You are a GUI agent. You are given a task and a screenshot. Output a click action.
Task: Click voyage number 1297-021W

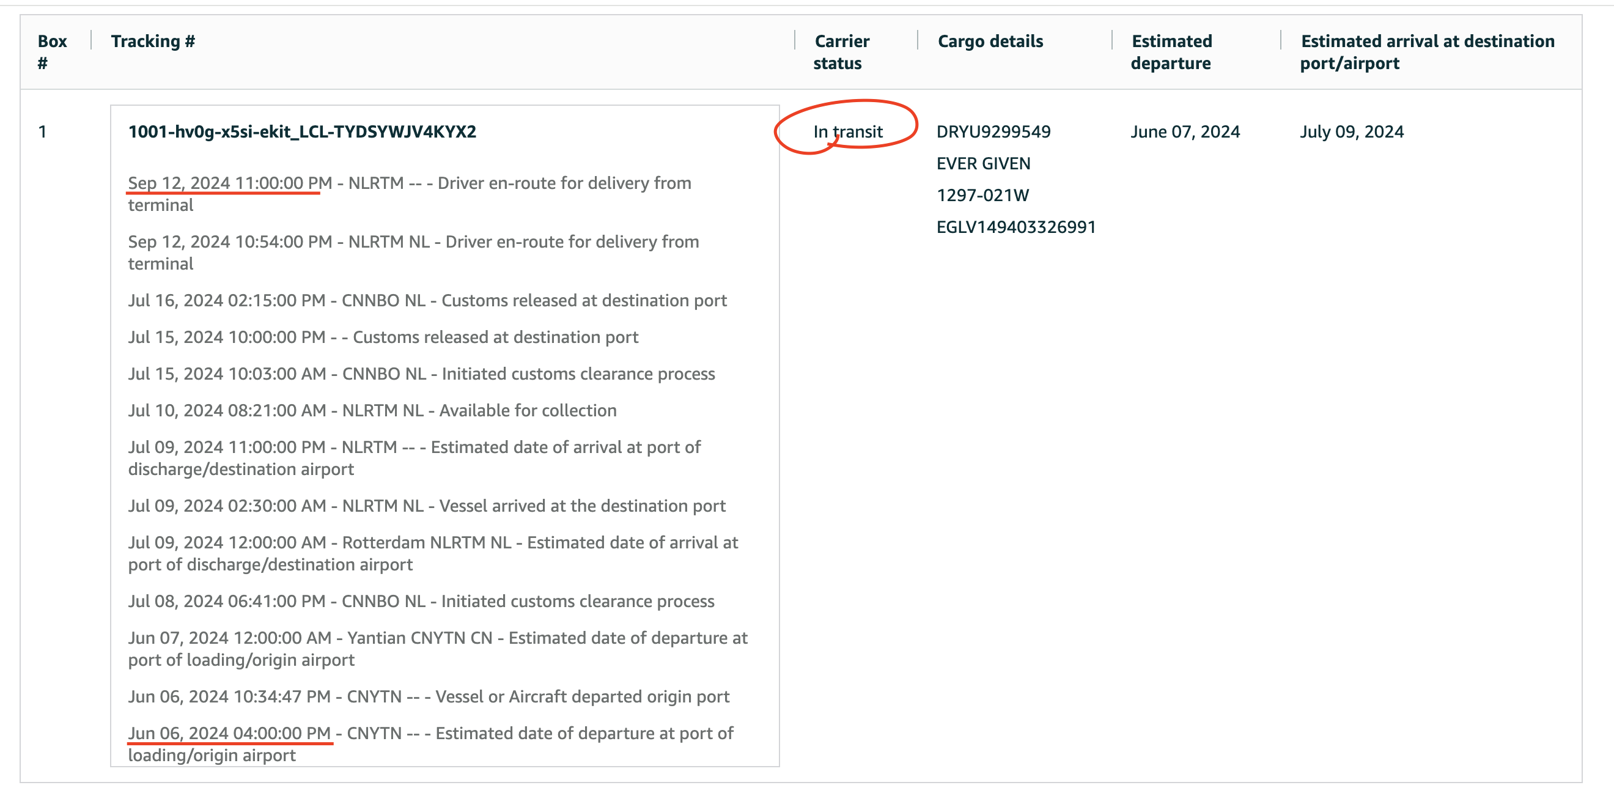pos(982,196)
